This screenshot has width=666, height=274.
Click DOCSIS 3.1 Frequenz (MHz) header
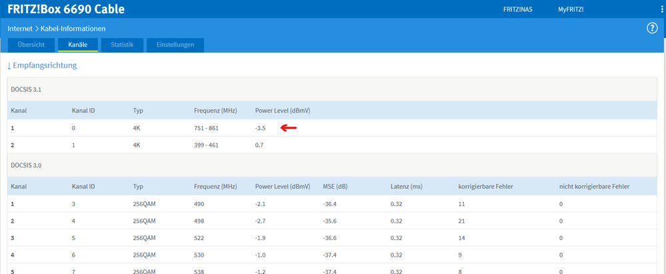pos(215,111)
